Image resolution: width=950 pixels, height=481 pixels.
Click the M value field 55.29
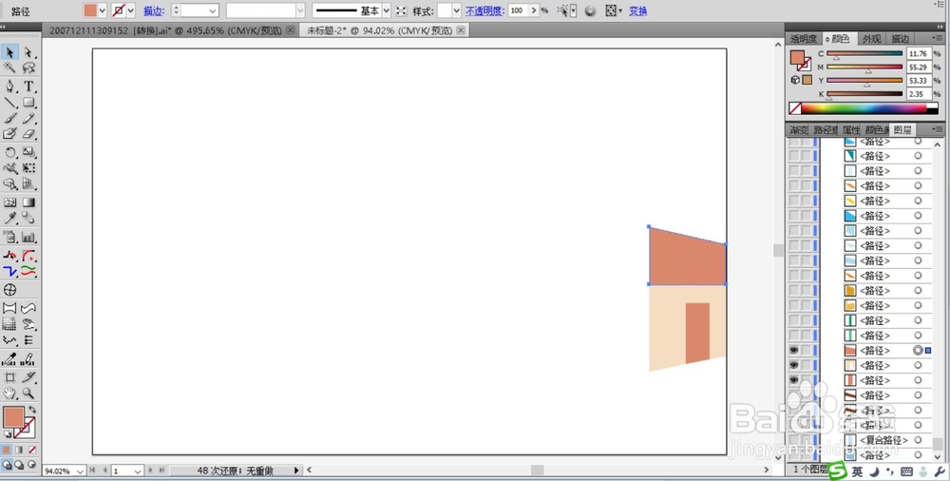[x=919, y=67]
